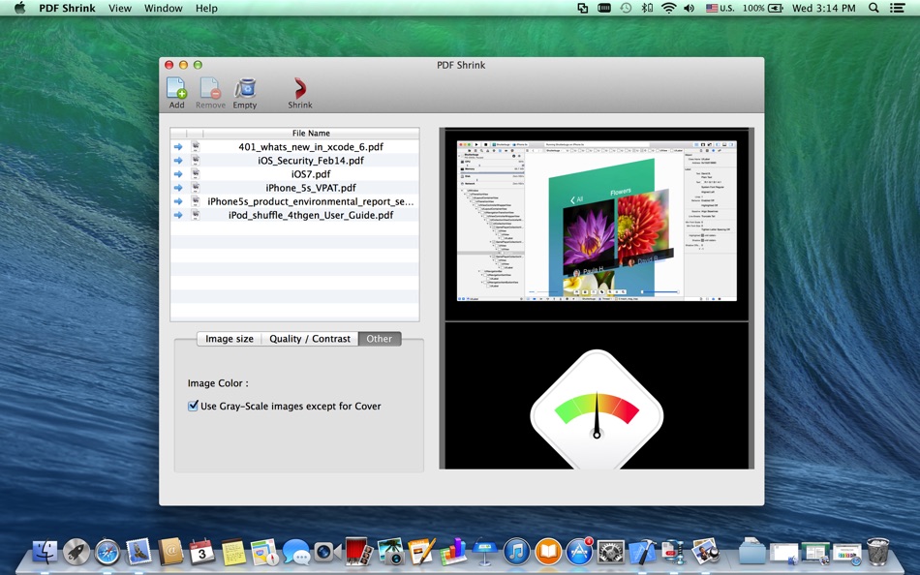Launch Safari from the Dock
The image size is (920, 575).
[x=107, y=552]
